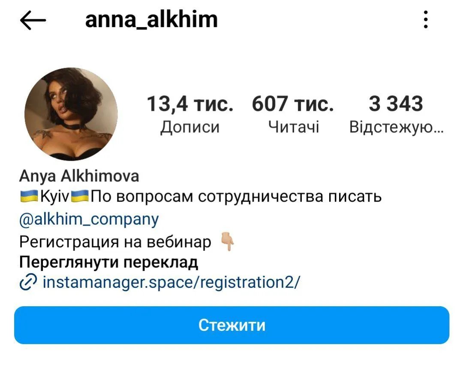463x372 pixels.
Task: Open the profile picture avatar
Action: click(71, 114)
